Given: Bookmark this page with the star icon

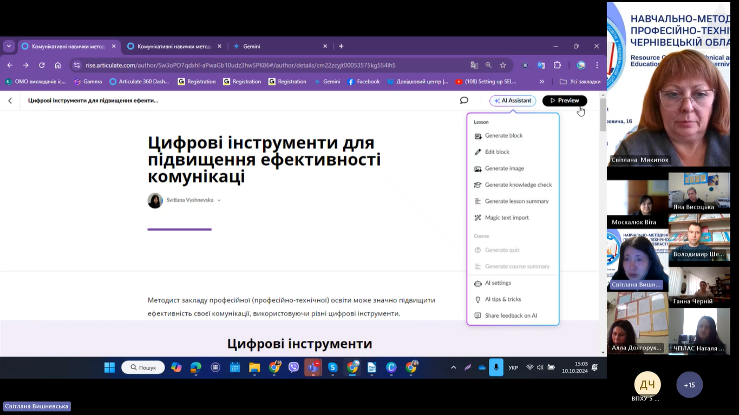Looking at the screenshot, I should [x=503, y=65].
